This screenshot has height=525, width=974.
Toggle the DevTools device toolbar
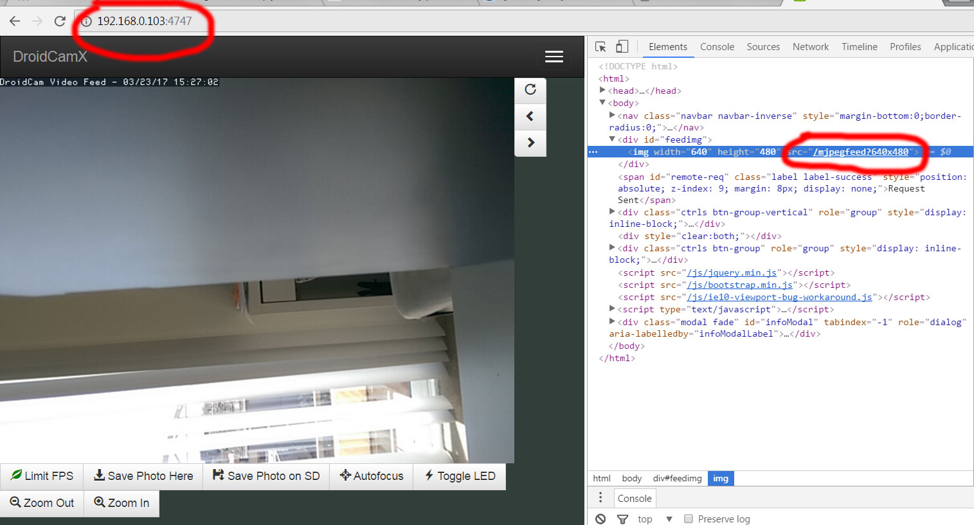[622, 46]
